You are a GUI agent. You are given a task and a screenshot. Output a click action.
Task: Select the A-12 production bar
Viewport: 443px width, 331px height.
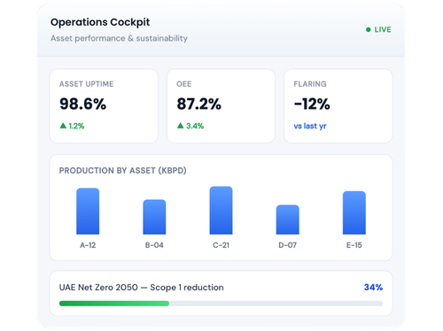tap(88, 212)
